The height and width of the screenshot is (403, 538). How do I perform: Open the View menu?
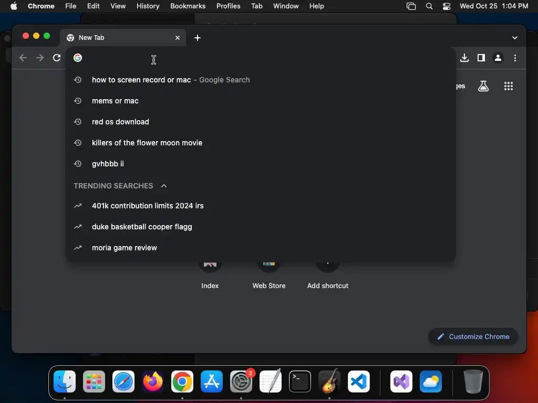coord(118,6)
